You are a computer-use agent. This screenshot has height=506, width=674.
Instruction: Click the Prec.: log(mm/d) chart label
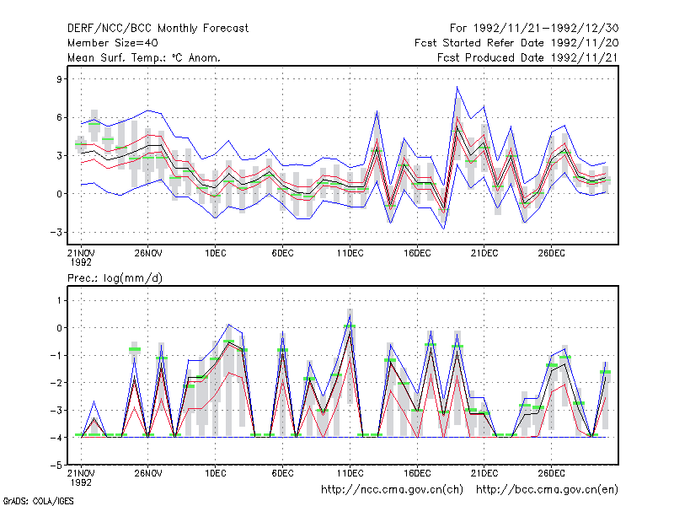click(x=115, y=278)
